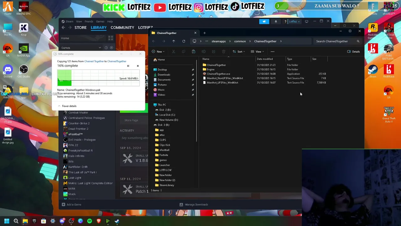401x226 pixels.
Task: Open Downloads in Explorer sidebar
Action: 164,75
